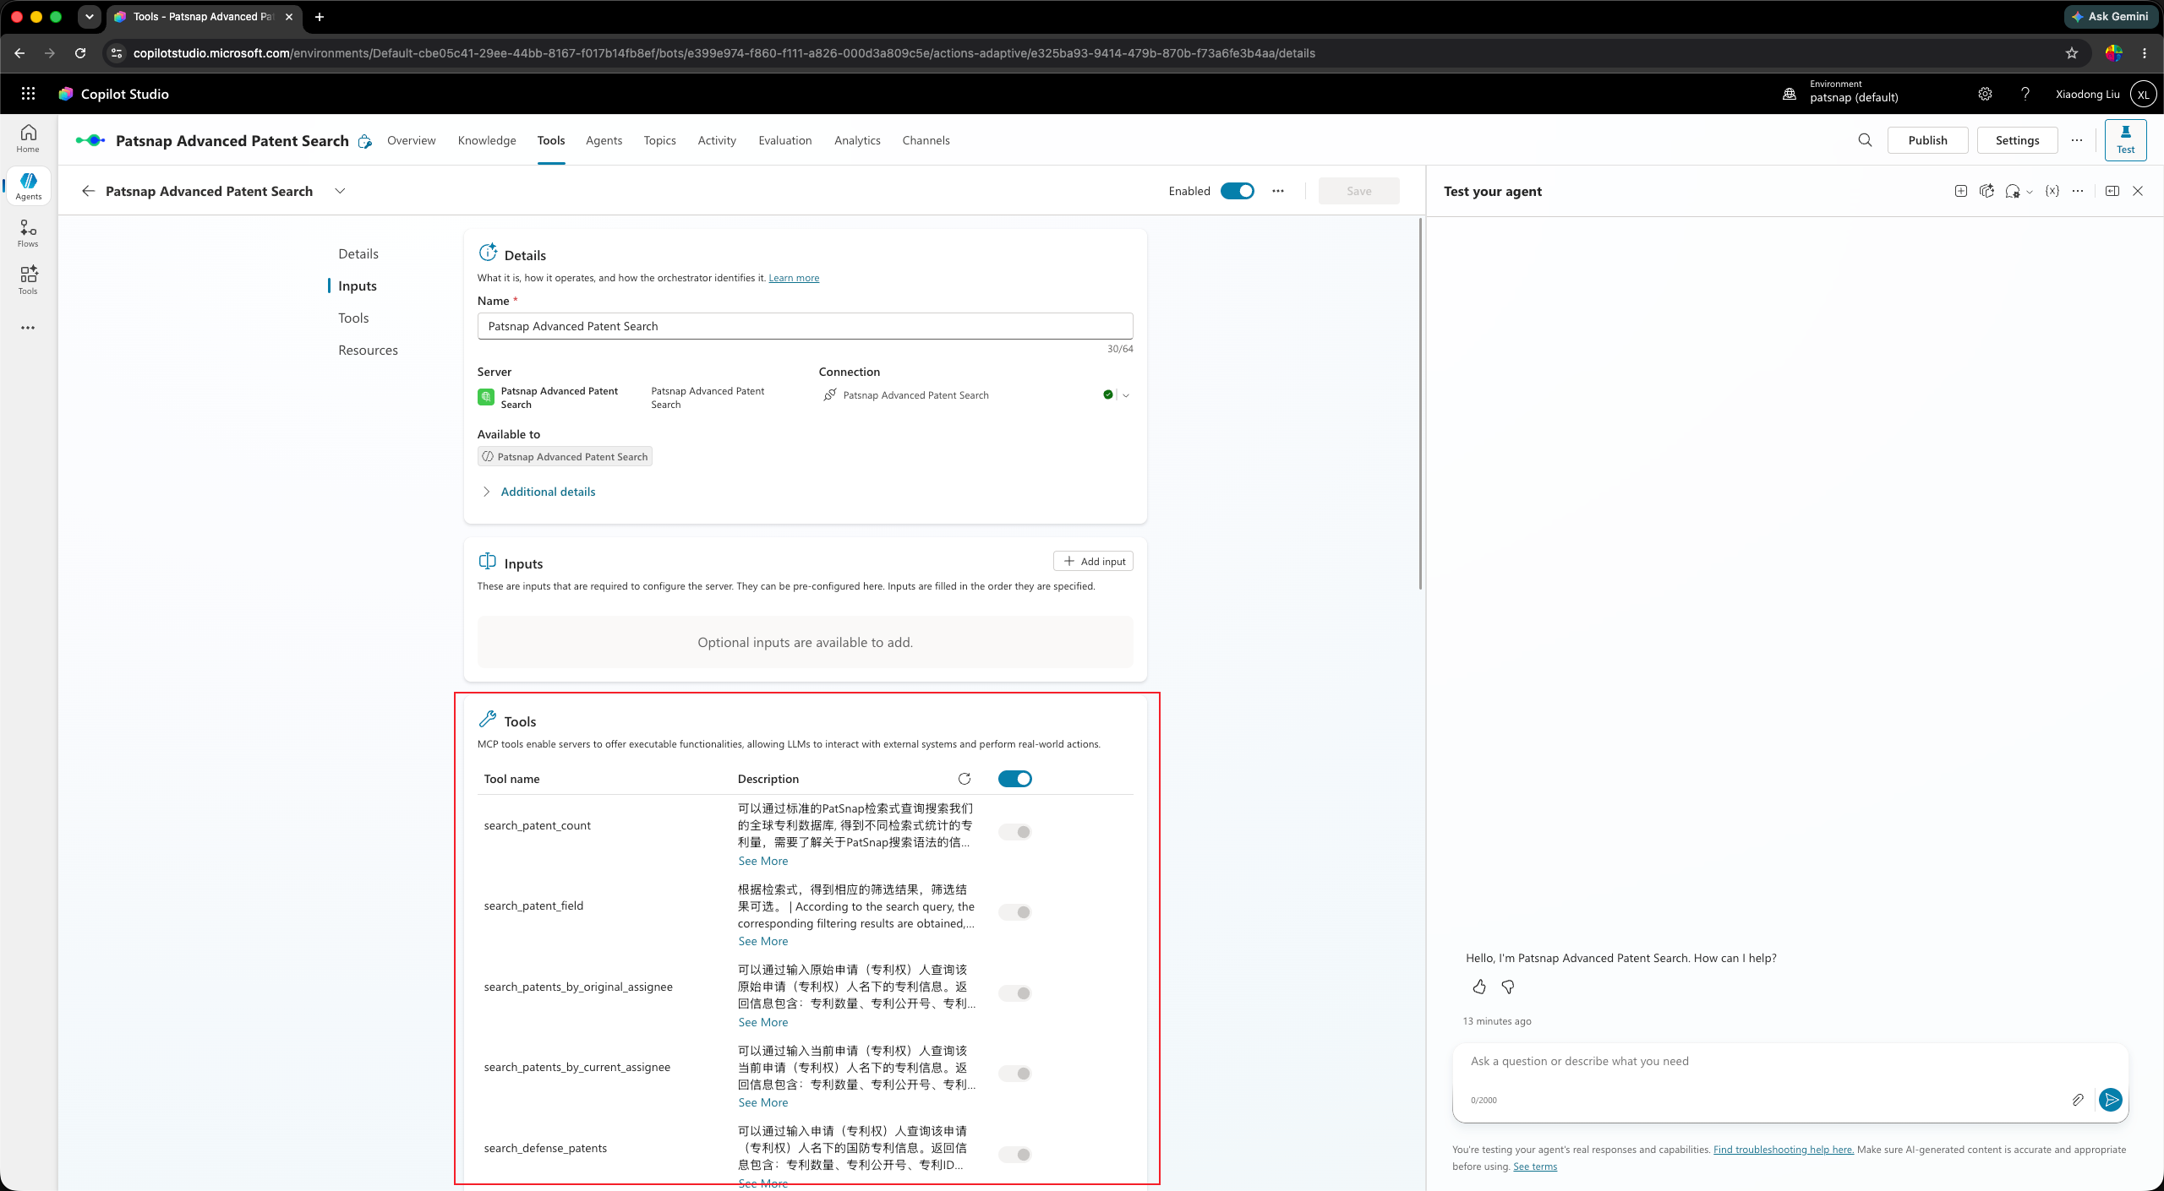Click the chat question input box
2164x1191 pixels.
pyautogui.click(x=1790, y=1062)
